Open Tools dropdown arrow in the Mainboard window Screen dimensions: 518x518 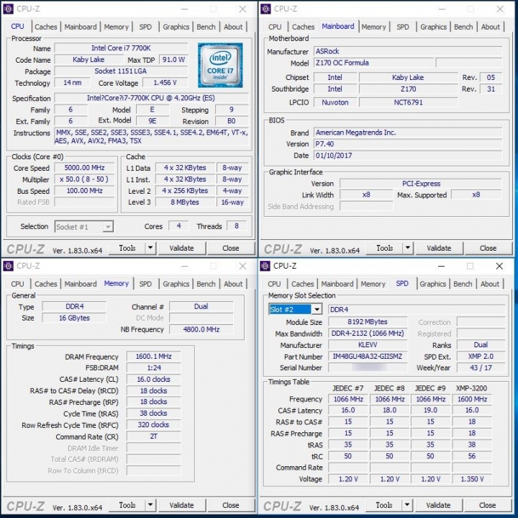click(x=408, y=248)
